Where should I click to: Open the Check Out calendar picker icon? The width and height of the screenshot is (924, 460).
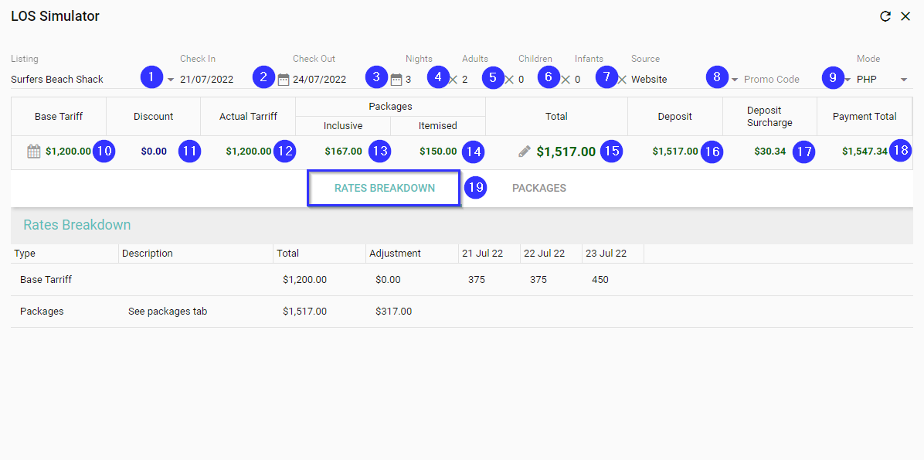tap(396, 79)
